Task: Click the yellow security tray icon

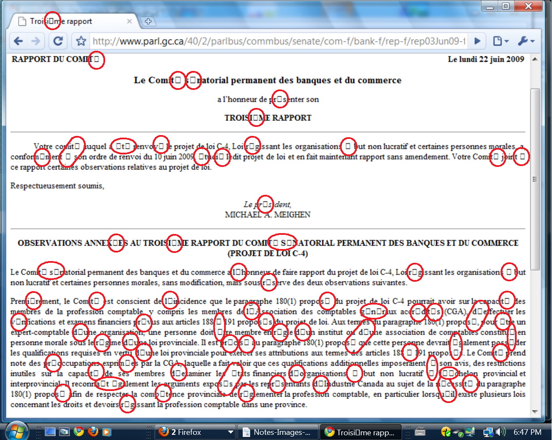Action: pyautogui.click(x=446, y=432)
